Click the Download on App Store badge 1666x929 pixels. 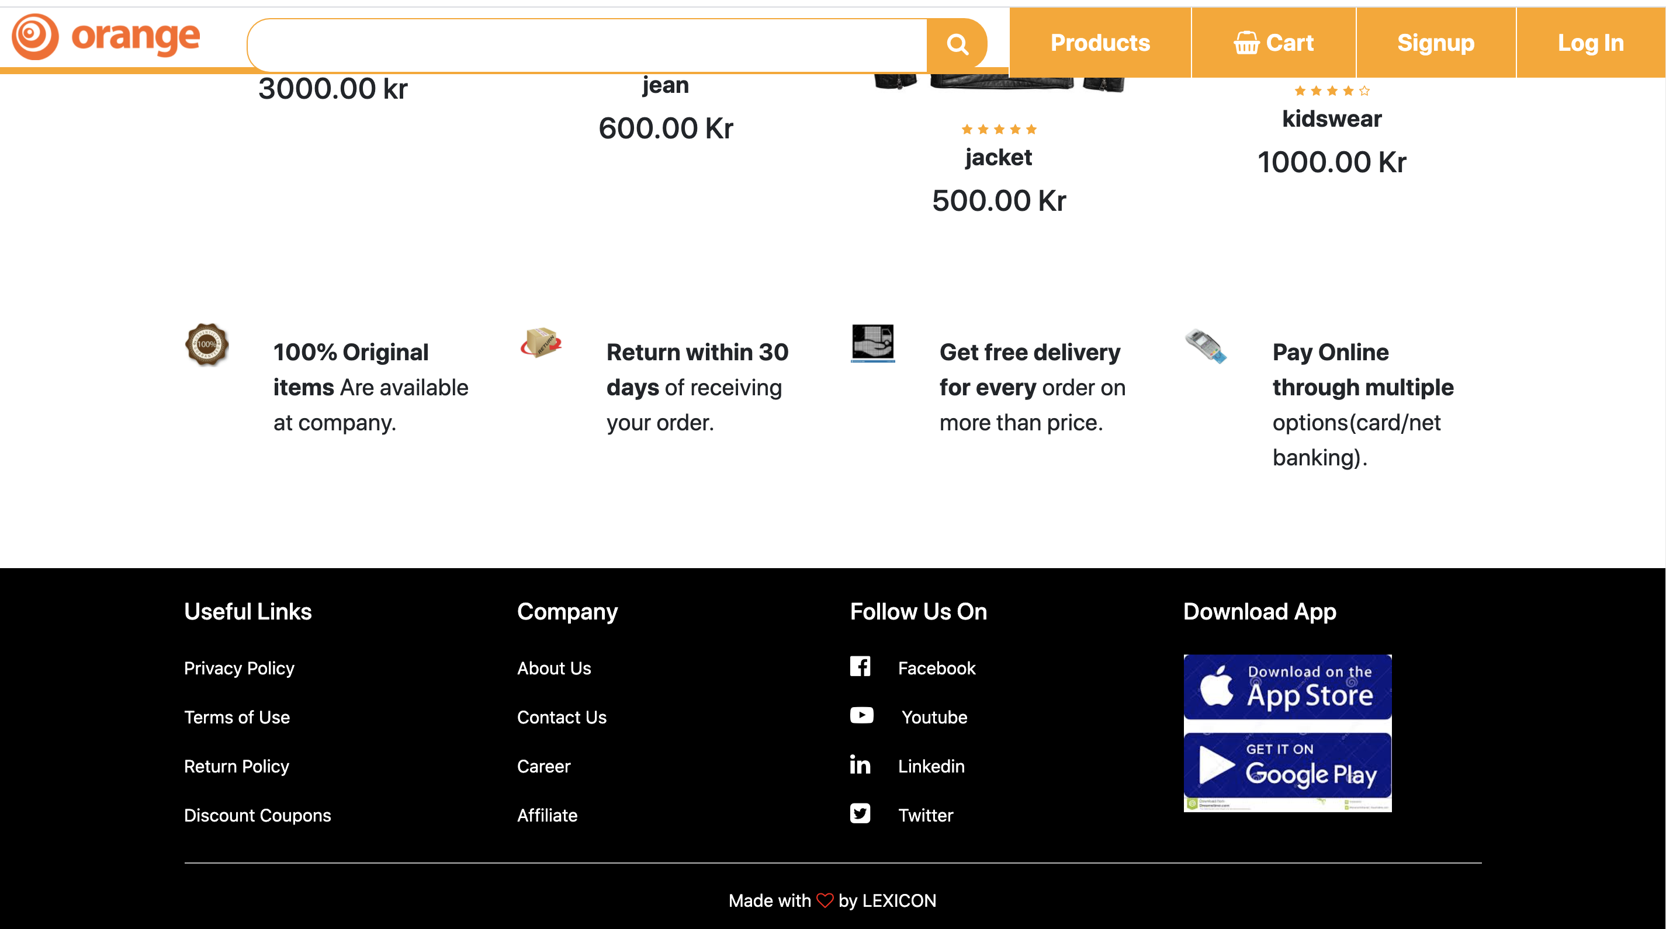[1287, 687]
